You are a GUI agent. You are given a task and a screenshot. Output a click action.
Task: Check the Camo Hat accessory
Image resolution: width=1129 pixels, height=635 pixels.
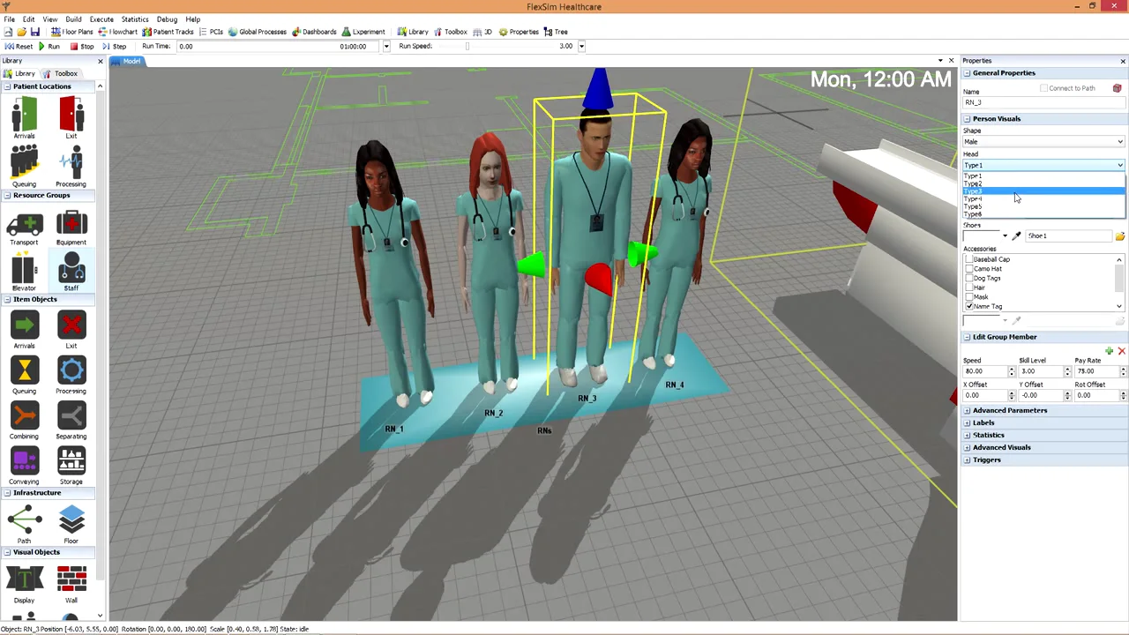969,269
